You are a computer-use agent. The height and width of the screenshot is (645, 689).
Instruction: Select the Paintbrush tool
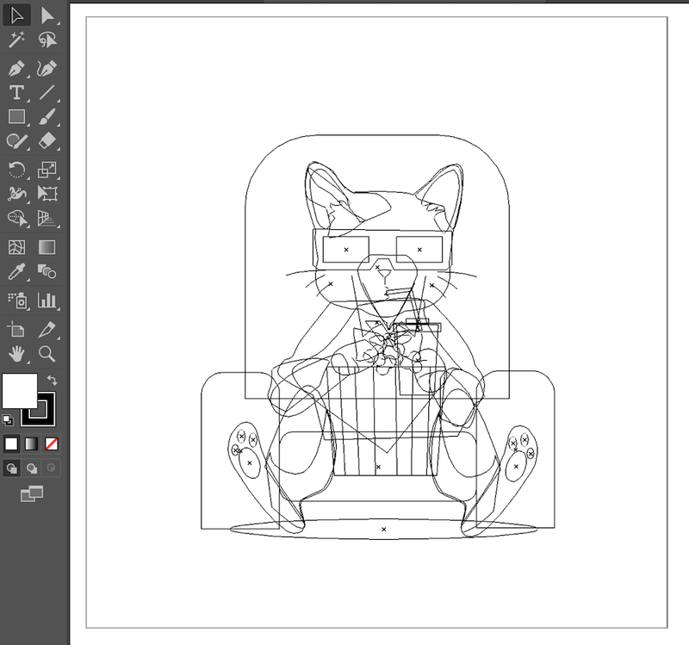click(x=47, y=116)
